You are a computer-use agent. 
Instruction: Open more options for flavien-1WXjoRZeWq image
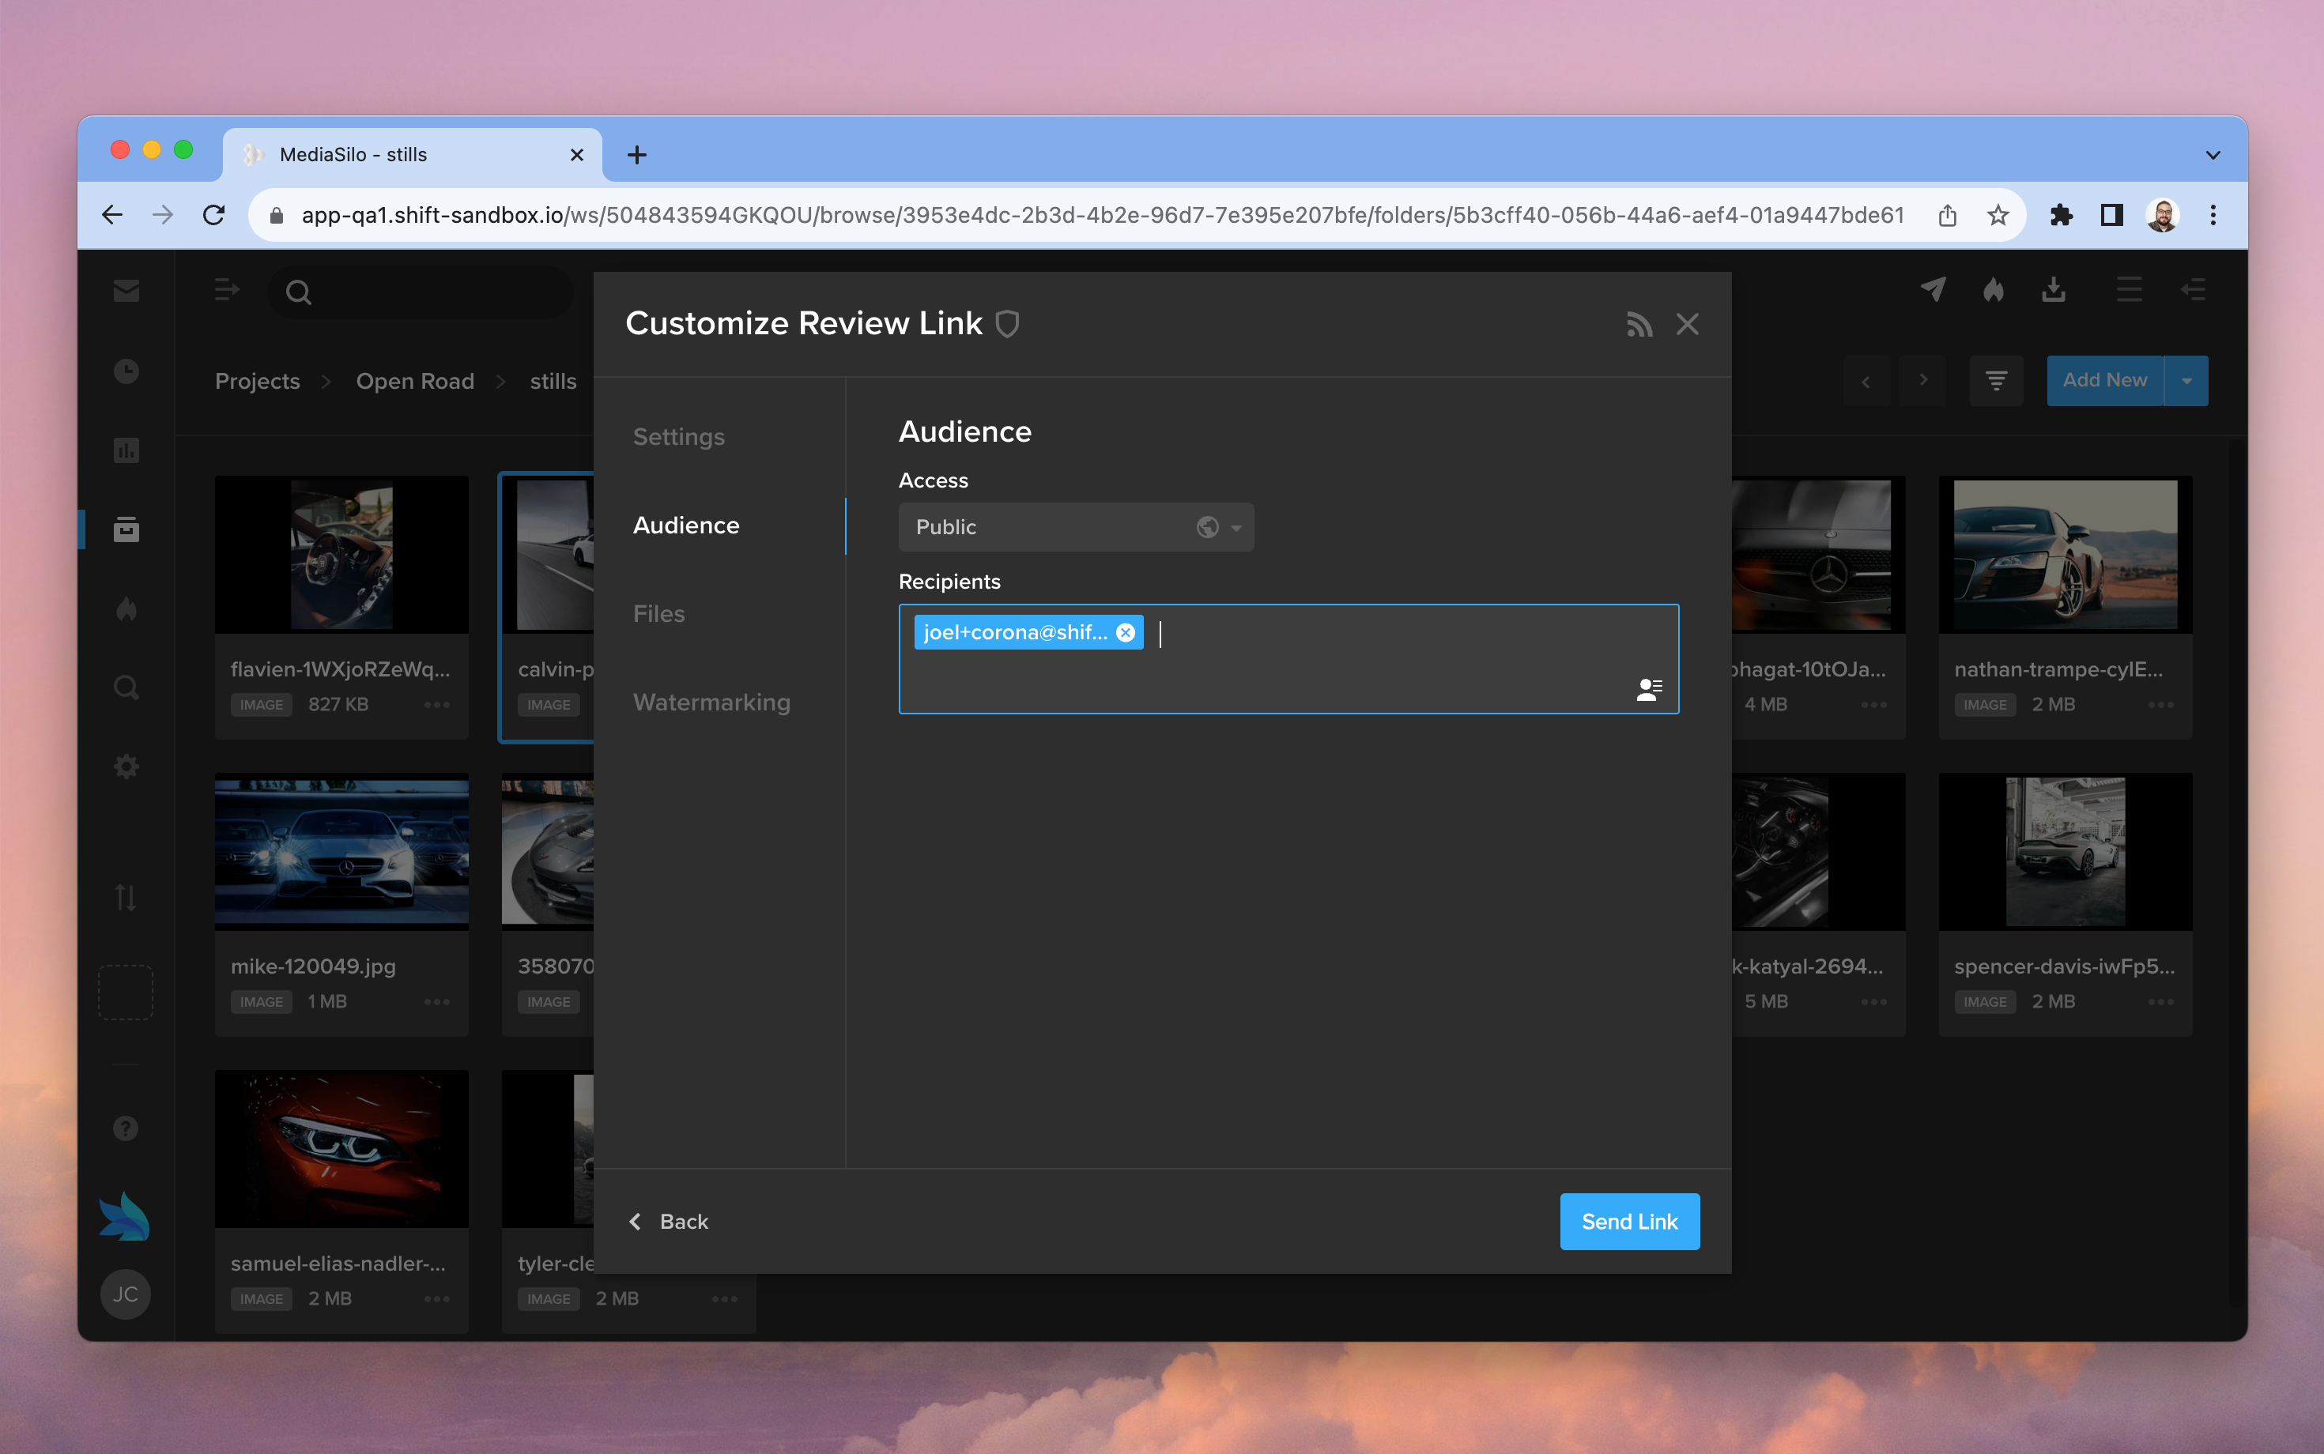pos(436,705)
